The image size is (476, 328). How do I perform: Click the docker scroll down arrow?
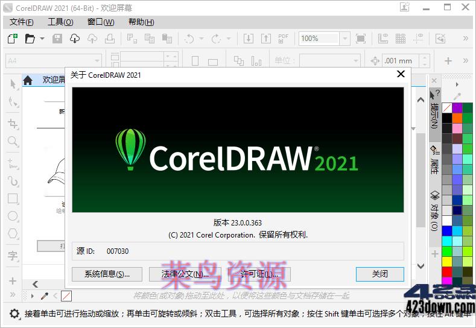coord(420,266)
